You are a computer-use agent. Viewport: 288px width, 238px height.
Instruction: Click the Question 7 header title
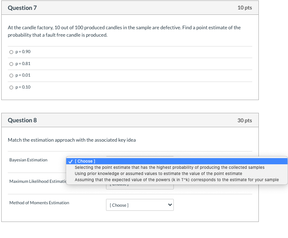pyautogui.click(x=22, y=8)
